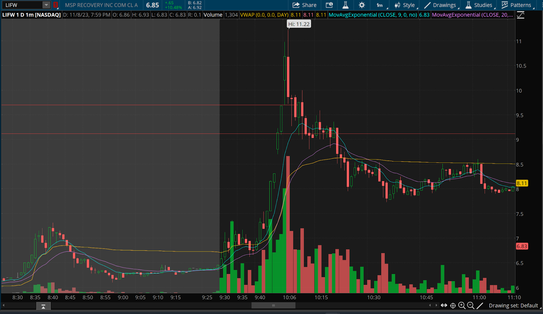
Task: Open the symbol dropdown arrow next to LIFW
Action: pyautogui.click(x=46, y=5)
